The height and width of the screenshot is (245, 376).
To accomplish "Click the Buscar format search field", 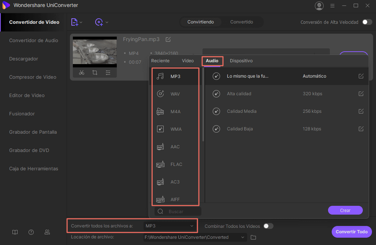I will click(178, 211).
